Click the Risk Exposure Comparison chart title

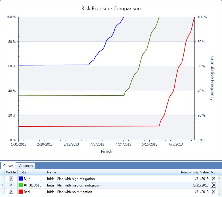pyautogui.click(x=111, y=9)
